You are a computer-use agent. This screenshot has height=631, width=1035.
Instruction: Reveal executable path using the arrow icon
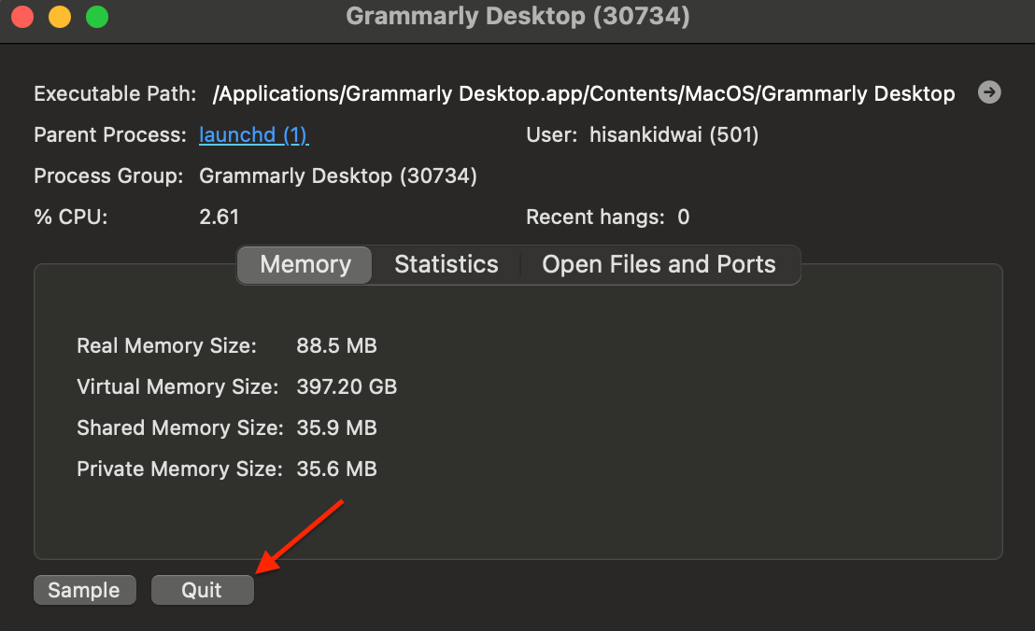point(989,92)
